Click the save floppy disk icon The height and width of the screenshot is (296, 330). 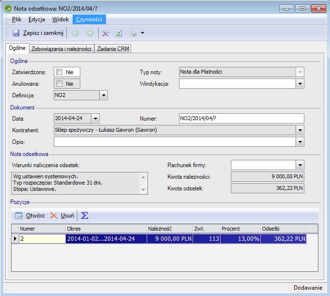coord(16,33)
